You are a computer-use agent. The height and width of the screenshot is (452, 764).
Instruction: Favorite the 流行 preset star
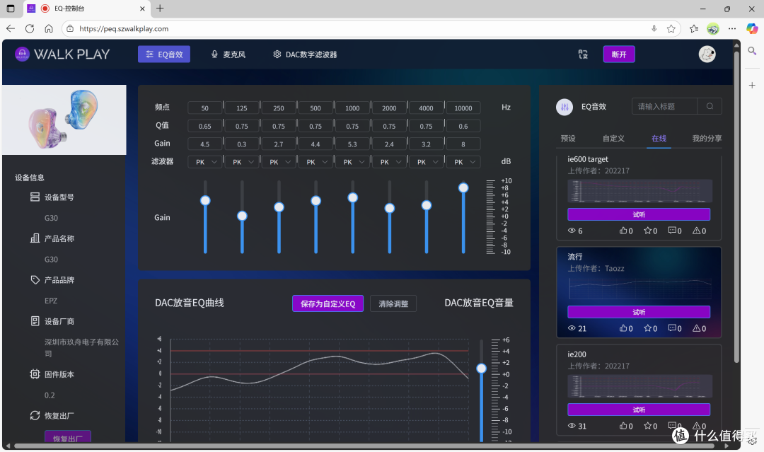click(x=647, y=328)
